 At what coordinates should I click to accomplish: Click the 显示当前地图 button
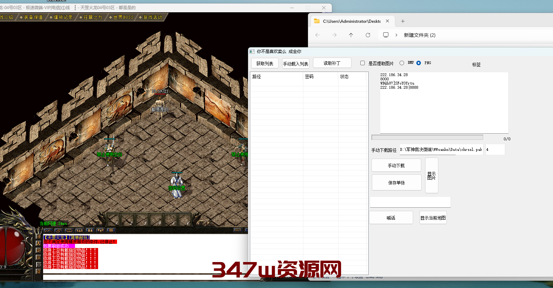point(433,217)
